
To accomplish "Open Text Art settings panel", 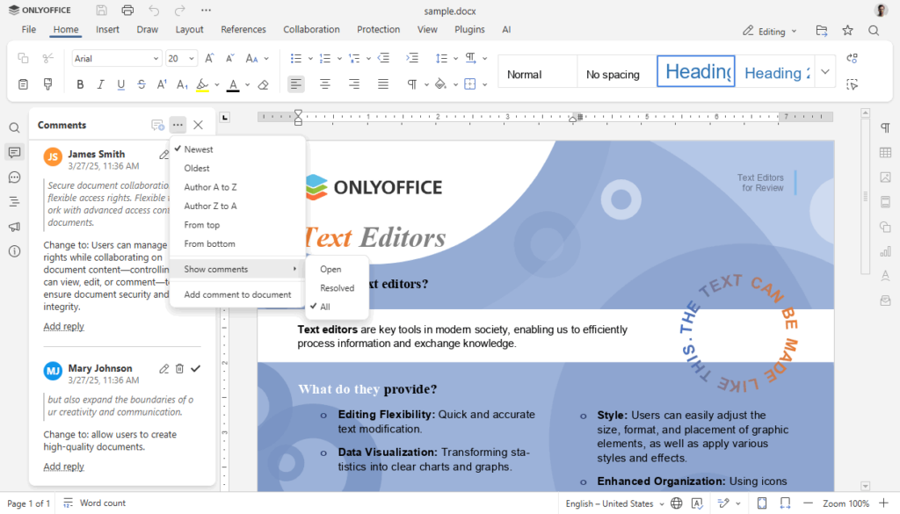I will coord(886,276).
